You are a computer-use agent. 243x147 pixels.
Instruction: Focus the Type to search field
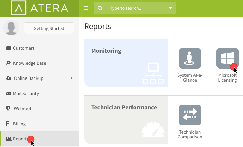point(137,8)
